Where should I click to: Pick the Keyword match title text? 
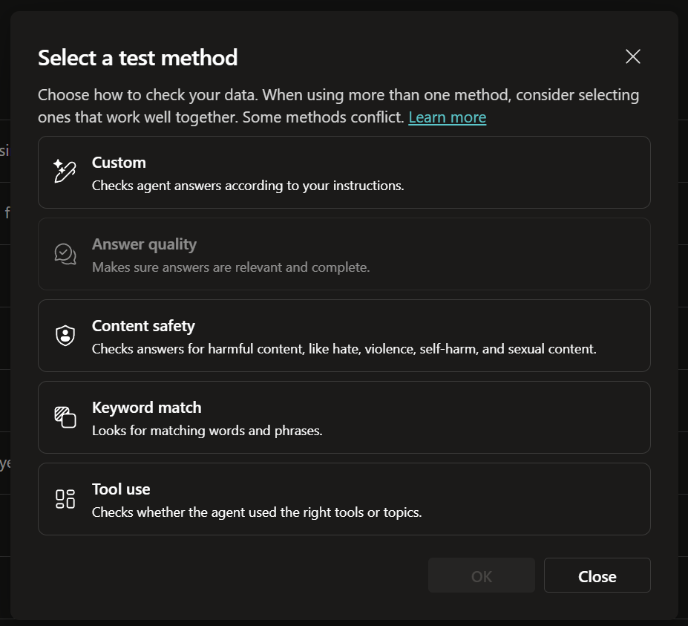click(x=146, y=408)
